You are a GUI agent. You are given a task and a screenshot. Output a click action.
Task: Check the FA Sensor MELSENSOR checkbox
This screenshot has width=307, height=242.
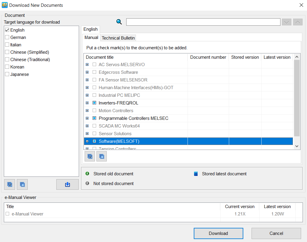point(94,80)
